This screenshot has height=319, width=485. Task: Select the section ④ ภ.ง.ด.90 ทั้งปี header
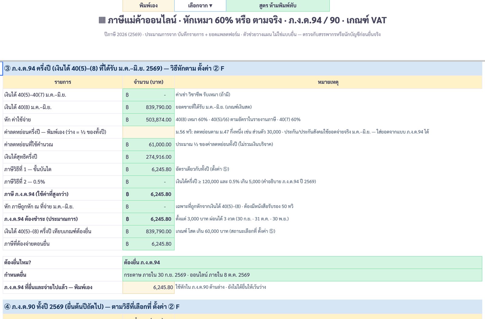[242, 307]
